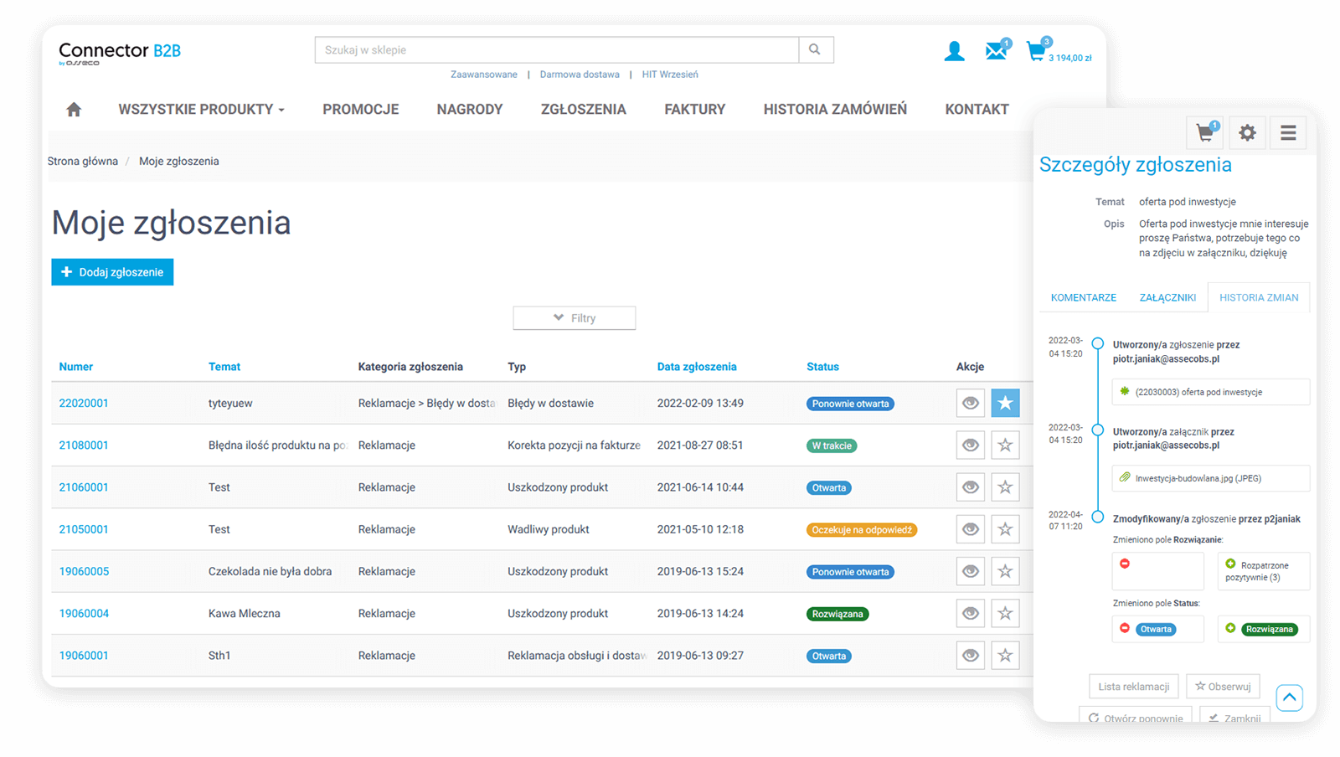Open the user account profile icon

pyautogui.click(x=954, y=51)
